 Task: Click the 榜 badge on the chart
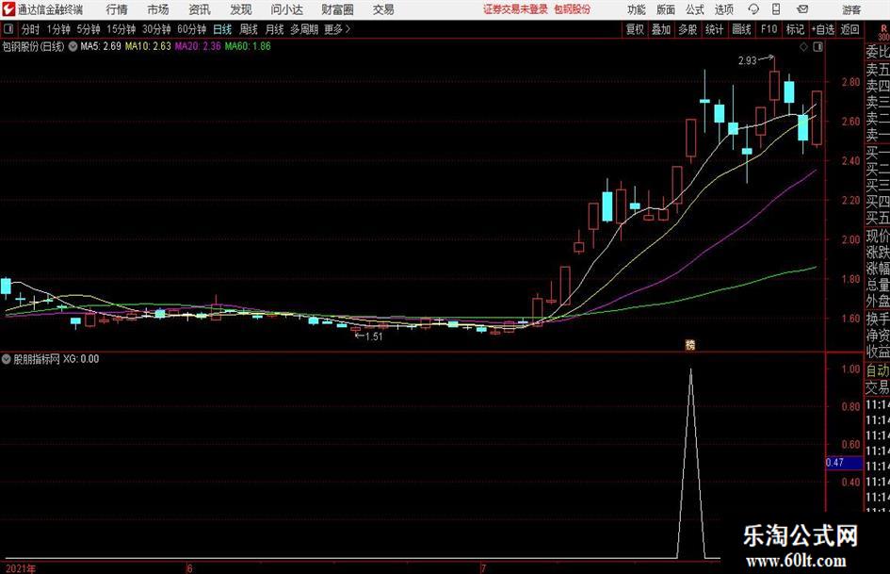(x=690, y=344)
